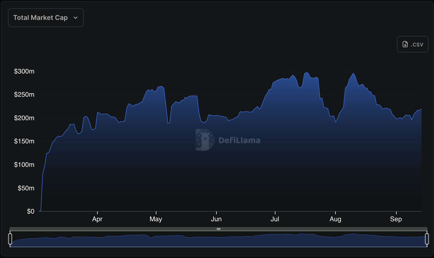Click the Jul x-axis label
Screen dimensions: 434x258
click(275, 219)
